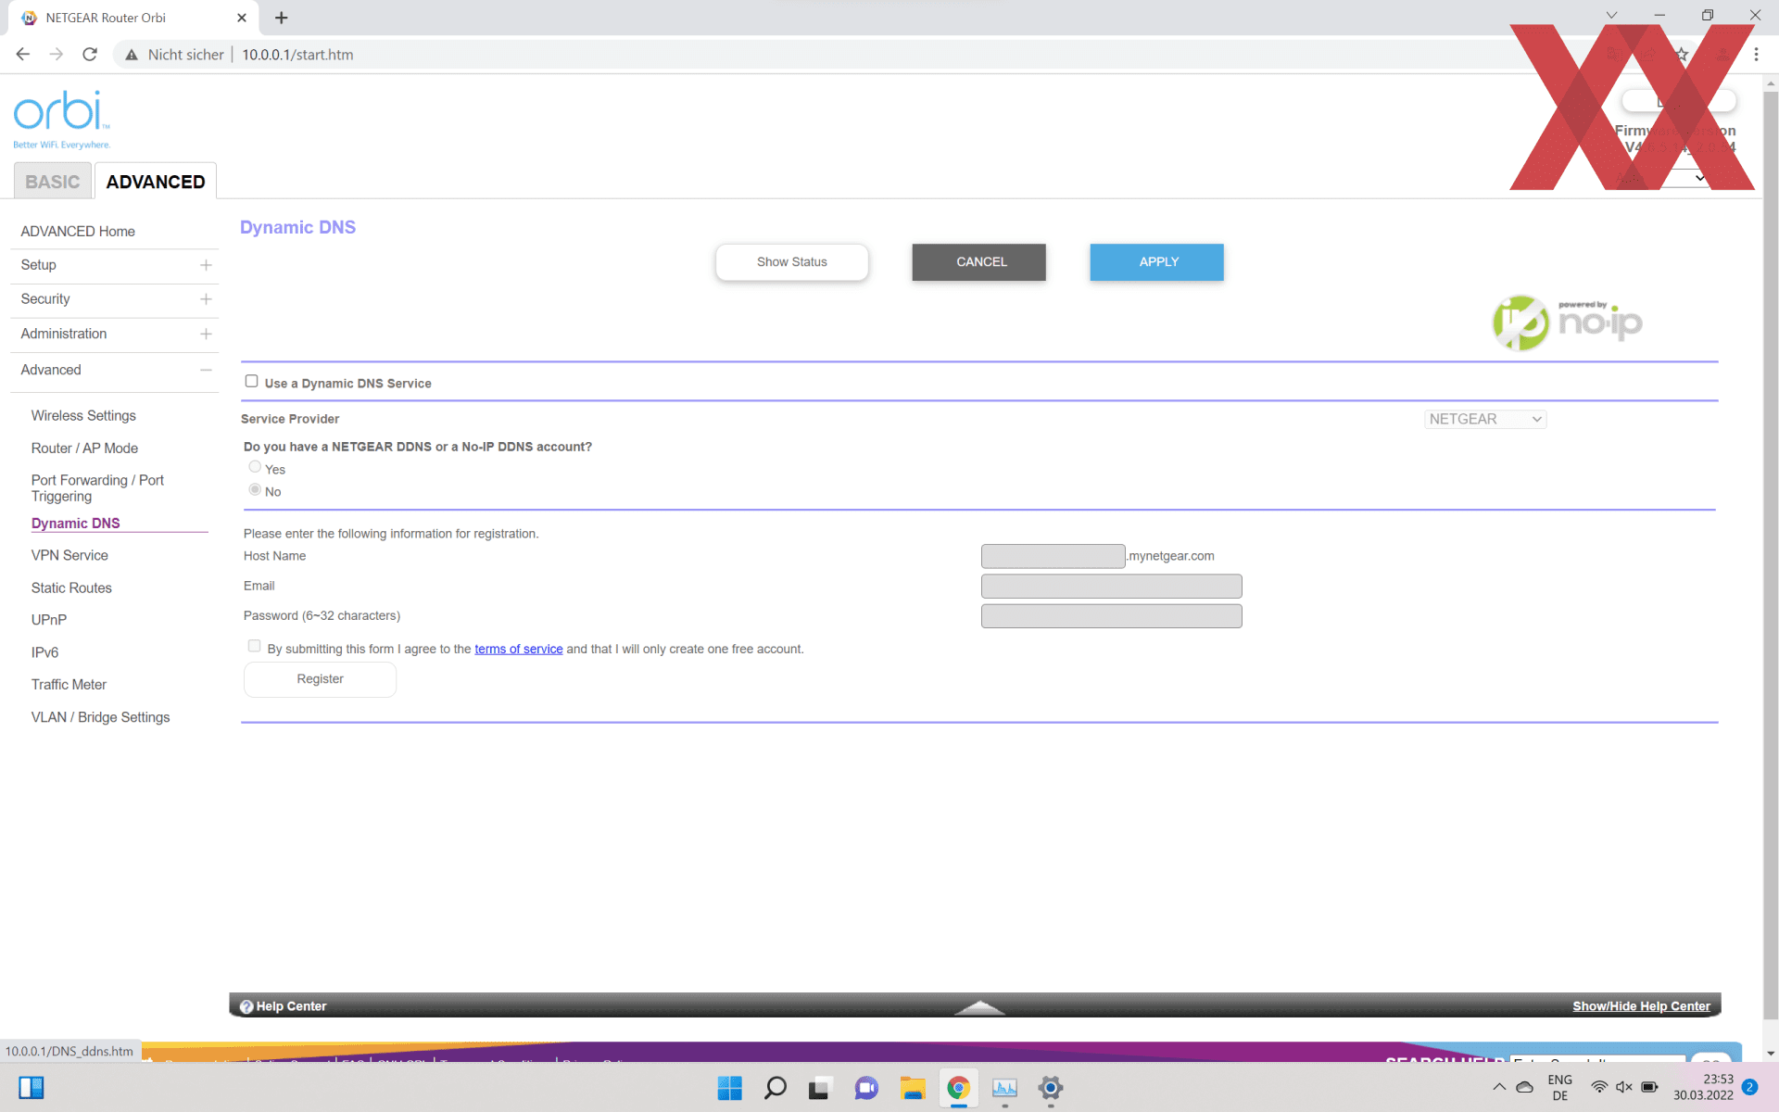Click the Not Secure warning icon

(132, 55)
